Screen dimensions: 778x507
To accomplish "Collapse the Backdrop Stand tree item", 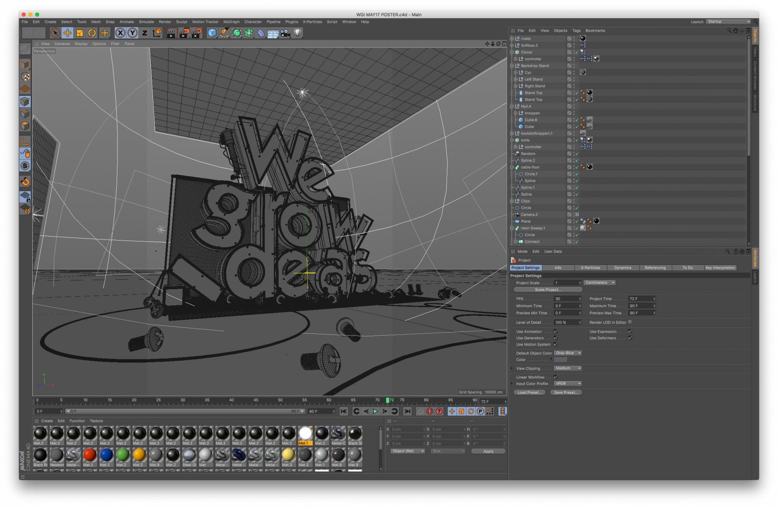I will click(x=512, y=66).
